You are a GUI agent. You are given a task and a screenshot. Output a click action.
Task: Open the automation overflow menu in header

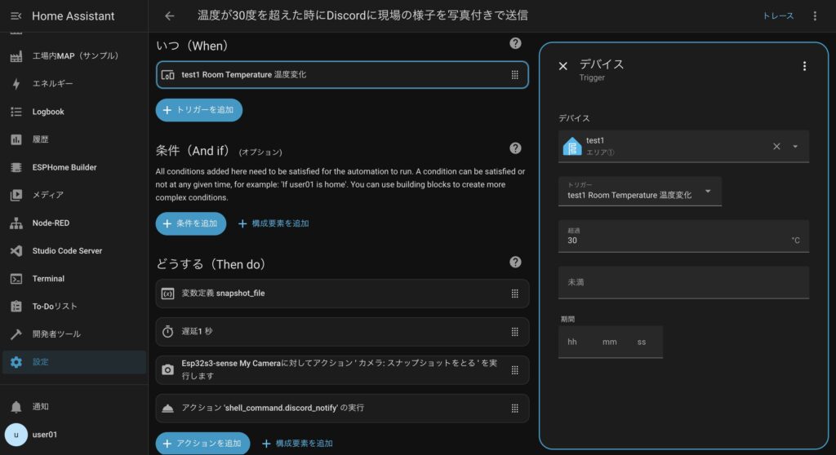tap(815, 16)
